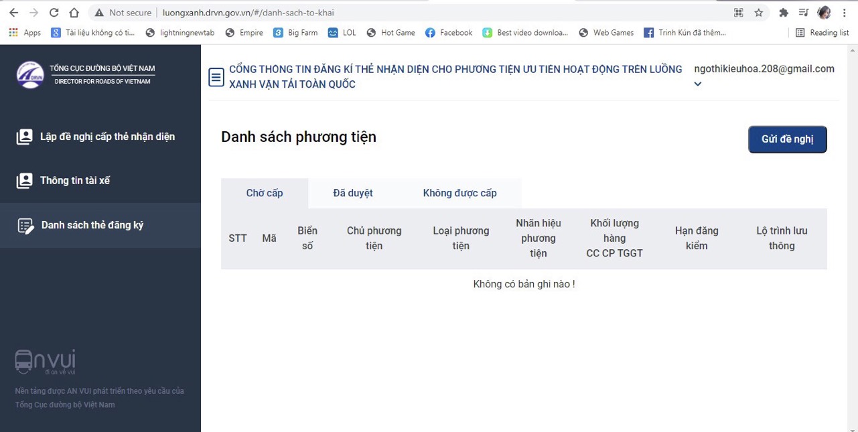Select the Lập đề nghị cấp thẻ nhận diện icon
Screen dimensions: 858x432
point(24,136)
